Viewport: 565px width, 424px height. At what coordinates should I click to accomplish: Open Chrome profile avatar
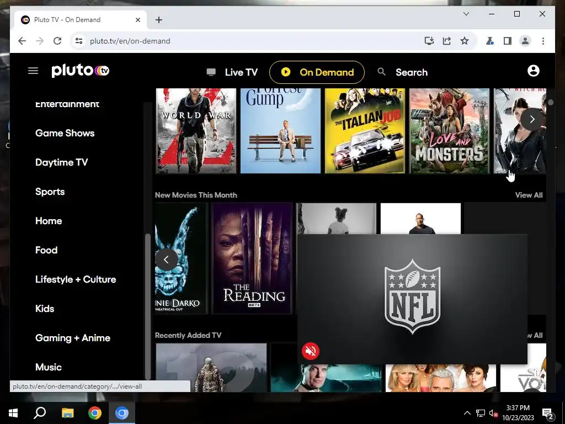[525, 41]
